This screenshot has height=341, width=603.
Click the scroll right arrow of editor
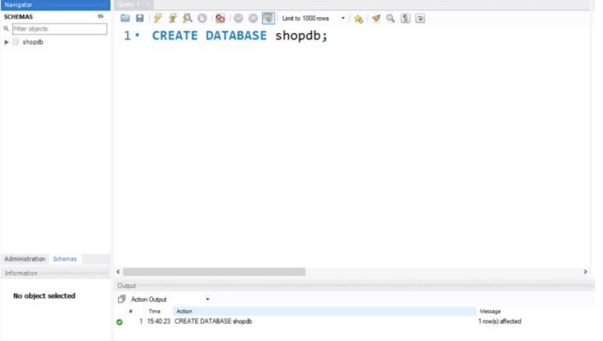585,272
